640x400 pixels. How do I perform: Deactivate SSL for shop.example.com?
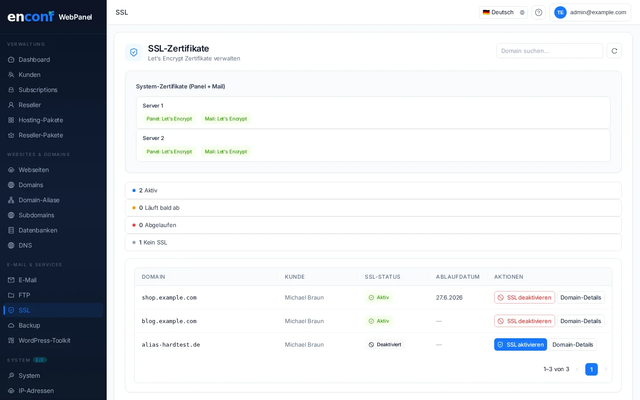(x=524, y=297)
